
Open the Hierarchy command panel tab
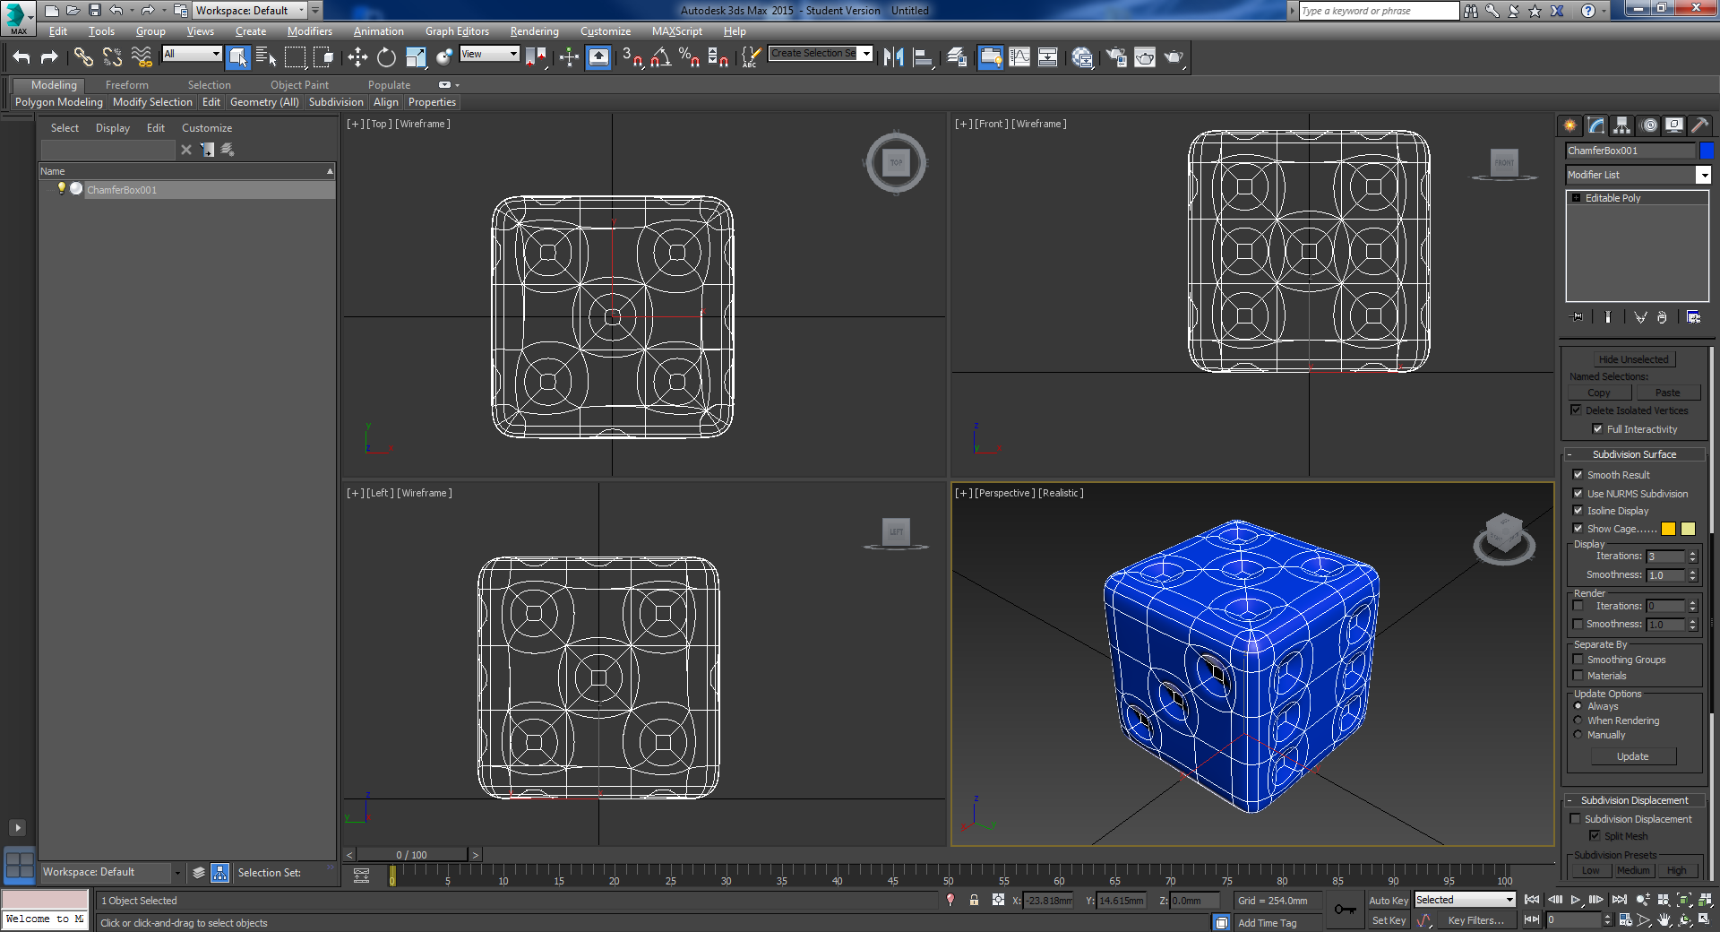pyautogui.click(x=1621, y=125)
